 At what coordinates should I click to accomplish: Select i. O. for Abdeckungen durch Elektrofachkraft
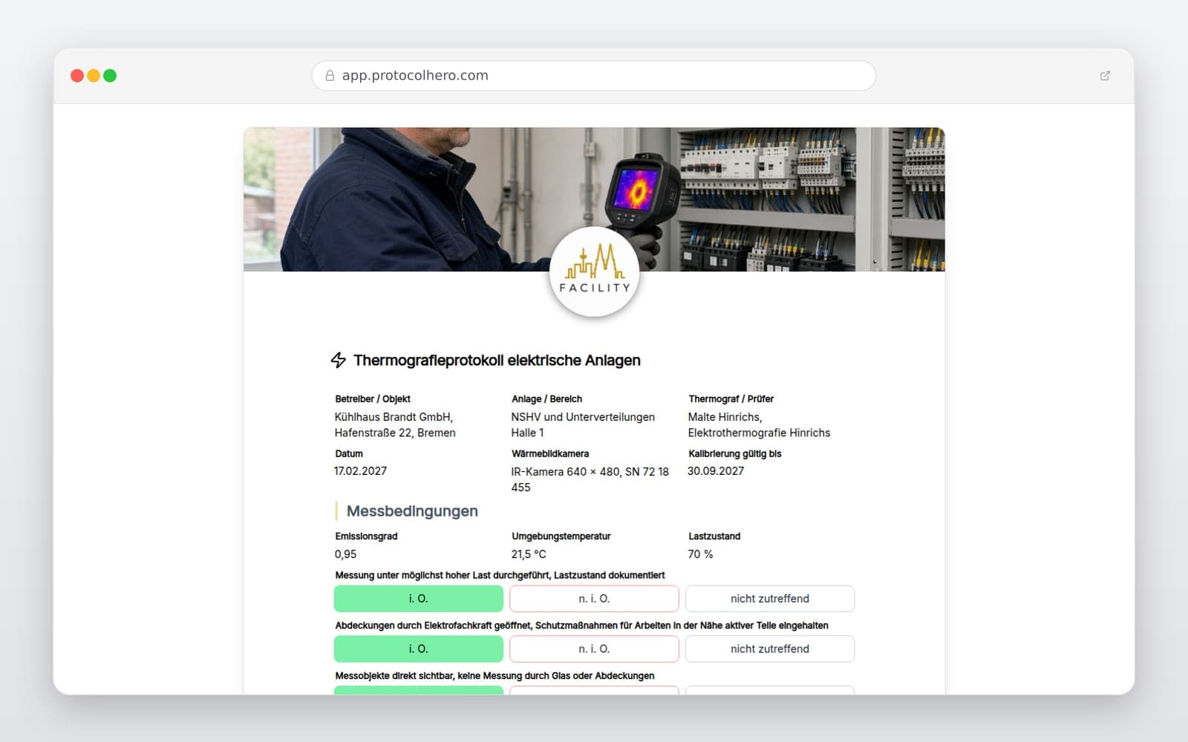click(x=419, y=649)
